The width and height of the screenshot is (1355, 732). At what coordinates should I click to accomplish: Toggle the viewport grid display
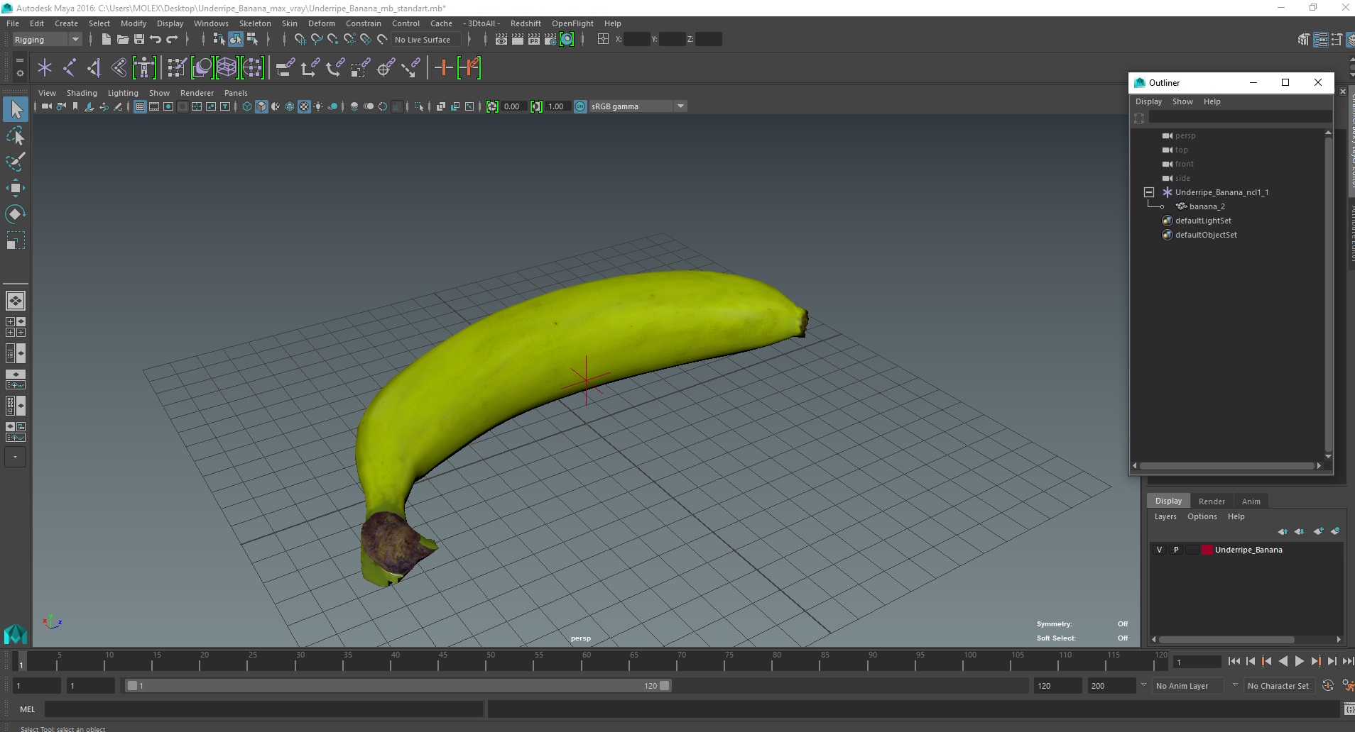(x=140, y=106)
